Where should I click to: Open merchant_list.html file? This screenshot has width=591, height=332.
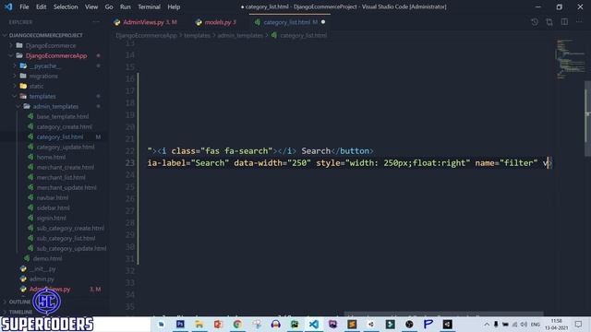(61, 178)
